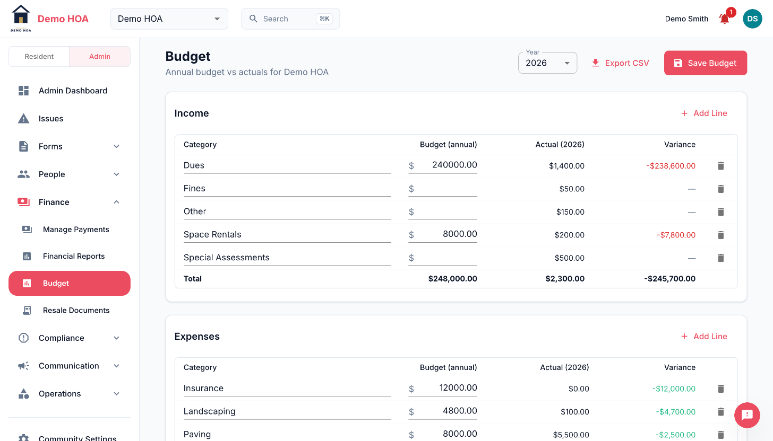Click the total variance -$245,700.00
The image size is (773, 441).
click(x=669, y=279)
